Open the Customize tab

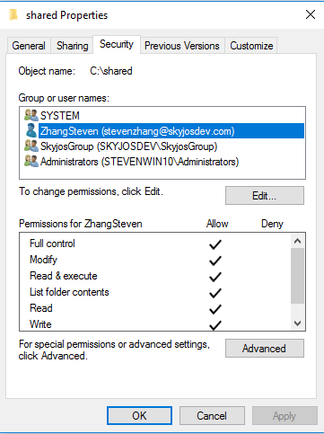click(x=251, y=46)
